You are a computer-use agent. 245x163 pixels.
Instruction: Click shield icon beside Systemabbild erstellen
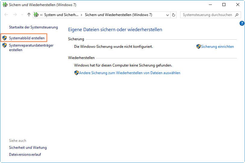click(x=5, y=38)
